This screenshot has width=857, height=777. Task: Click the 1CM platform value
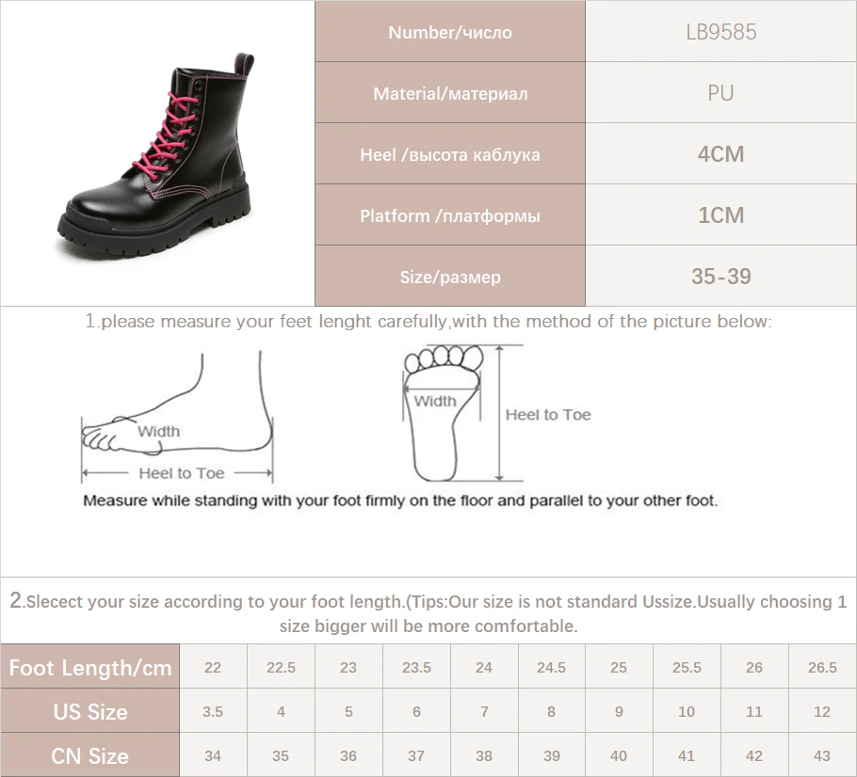720,214
